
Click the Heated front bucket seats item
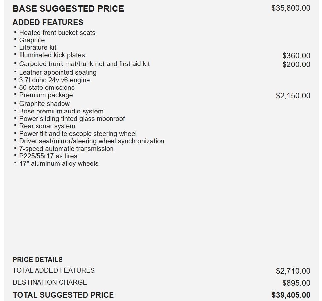(x=57, y=33)
